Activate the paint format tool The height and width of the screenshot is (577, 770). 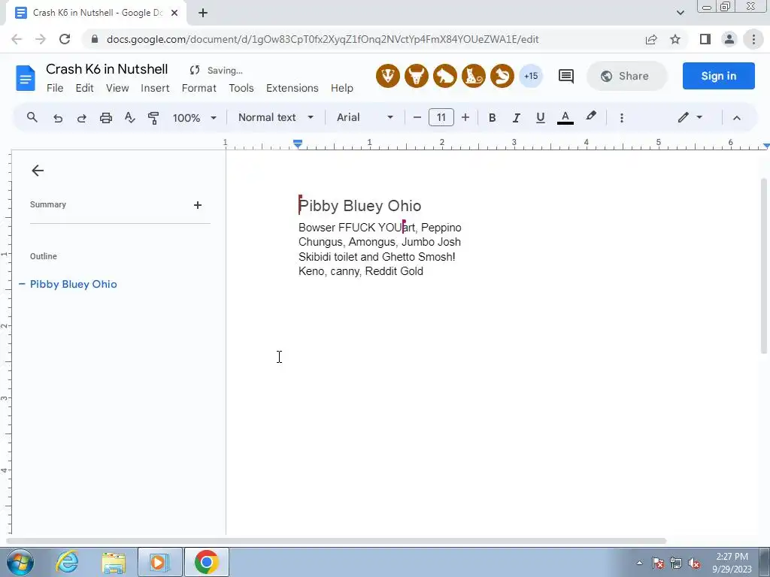(153, 118)
